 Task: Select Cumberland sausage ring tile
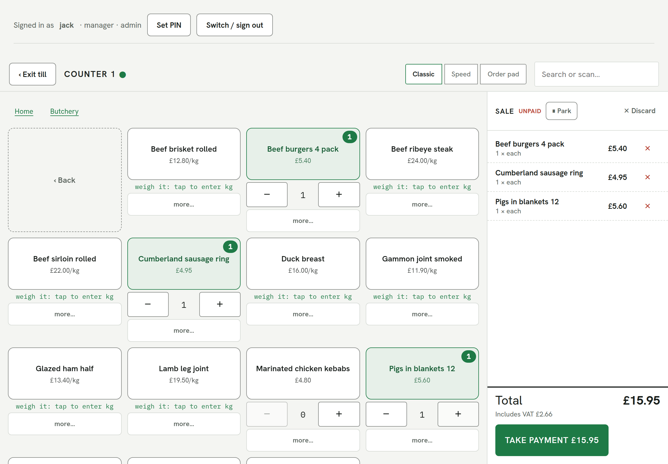[x=184, y=264]
